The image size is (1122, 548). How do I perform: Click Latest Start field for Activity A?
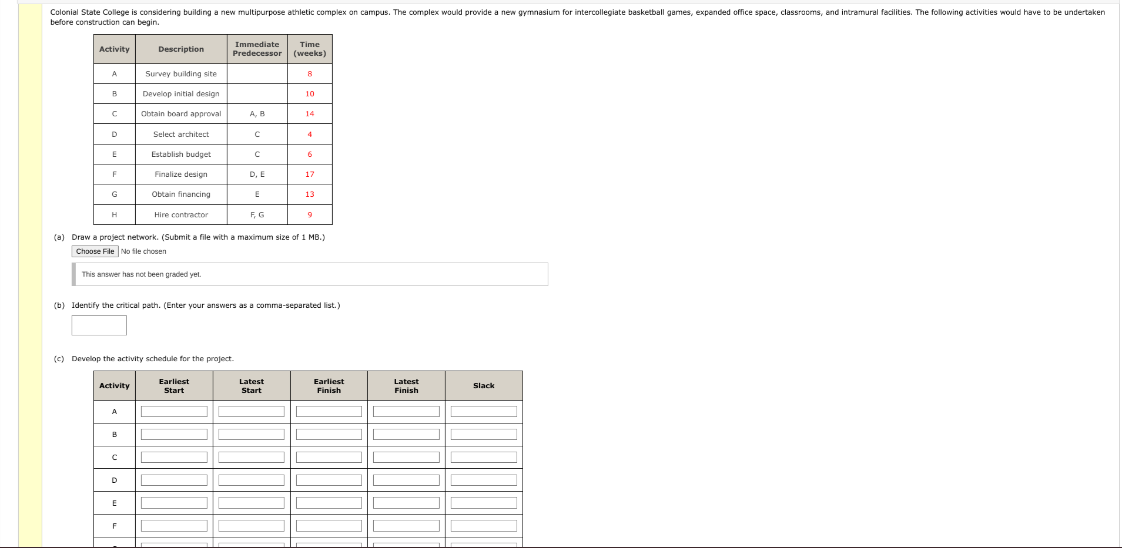[x=251, y=411]
